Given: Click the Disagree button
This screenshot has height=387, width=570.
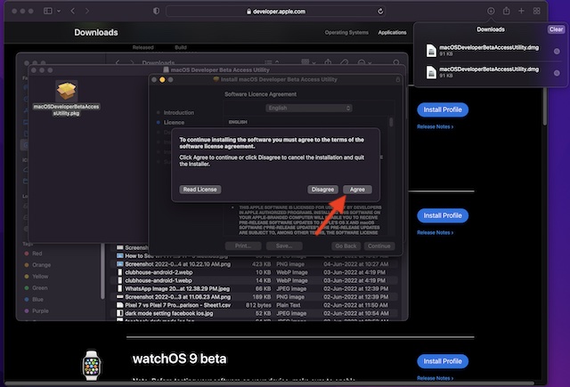Looking at the screenshot, I should coord(322,189).
